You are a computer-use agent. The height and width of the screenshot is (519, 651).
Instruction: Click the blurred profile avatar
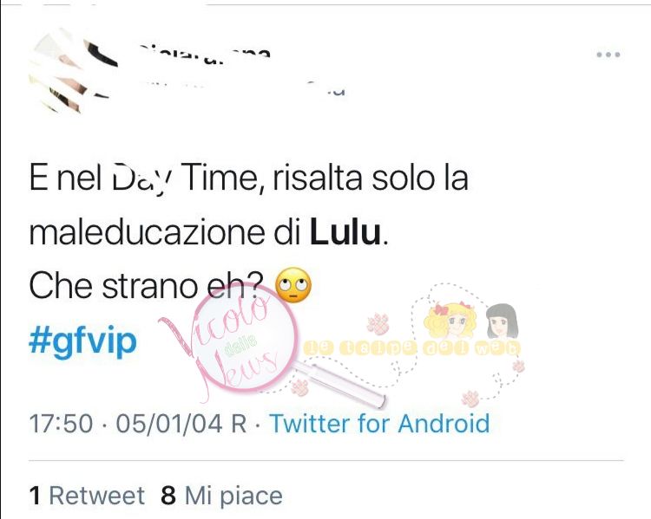73,71
